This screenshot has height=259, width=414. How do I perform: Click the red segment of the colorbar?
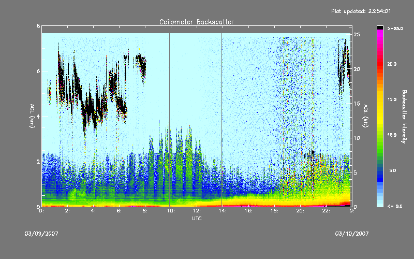pyautogui.click(x=380, y=63)
